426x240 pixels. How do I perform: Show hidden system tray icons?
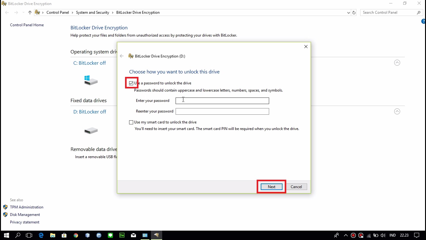click(346, 235)
